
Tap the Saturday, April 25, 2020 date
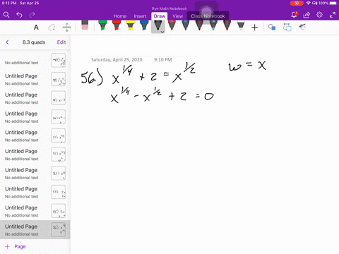[117, 60]
